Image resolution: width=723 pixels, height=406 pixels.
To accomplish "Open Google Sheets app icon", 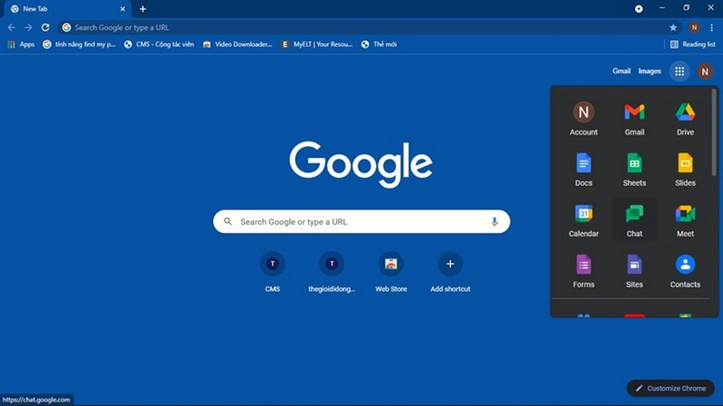I will pyautogui.click(x=634, y=169).
